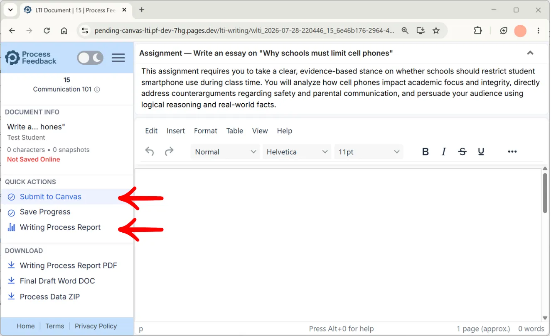Open the View menu
Viewport: 551px width, 336px height.
click(260, 131)
